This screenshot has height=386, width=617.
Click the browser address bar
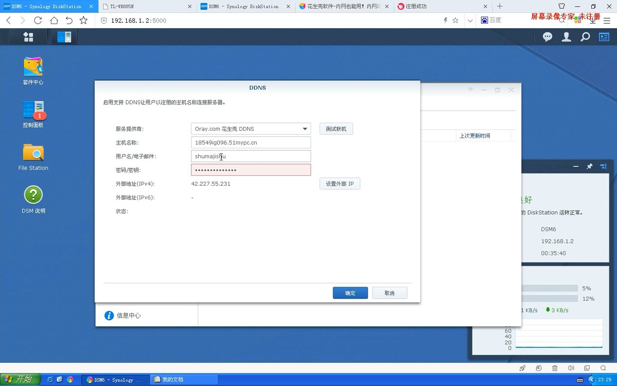pos(268,21)
